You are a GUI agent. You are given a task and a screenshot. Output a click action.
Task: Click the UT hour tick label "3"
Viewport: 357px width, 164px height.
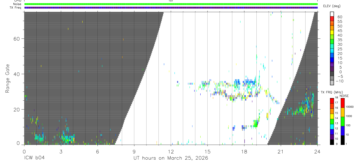pos(61,151)
